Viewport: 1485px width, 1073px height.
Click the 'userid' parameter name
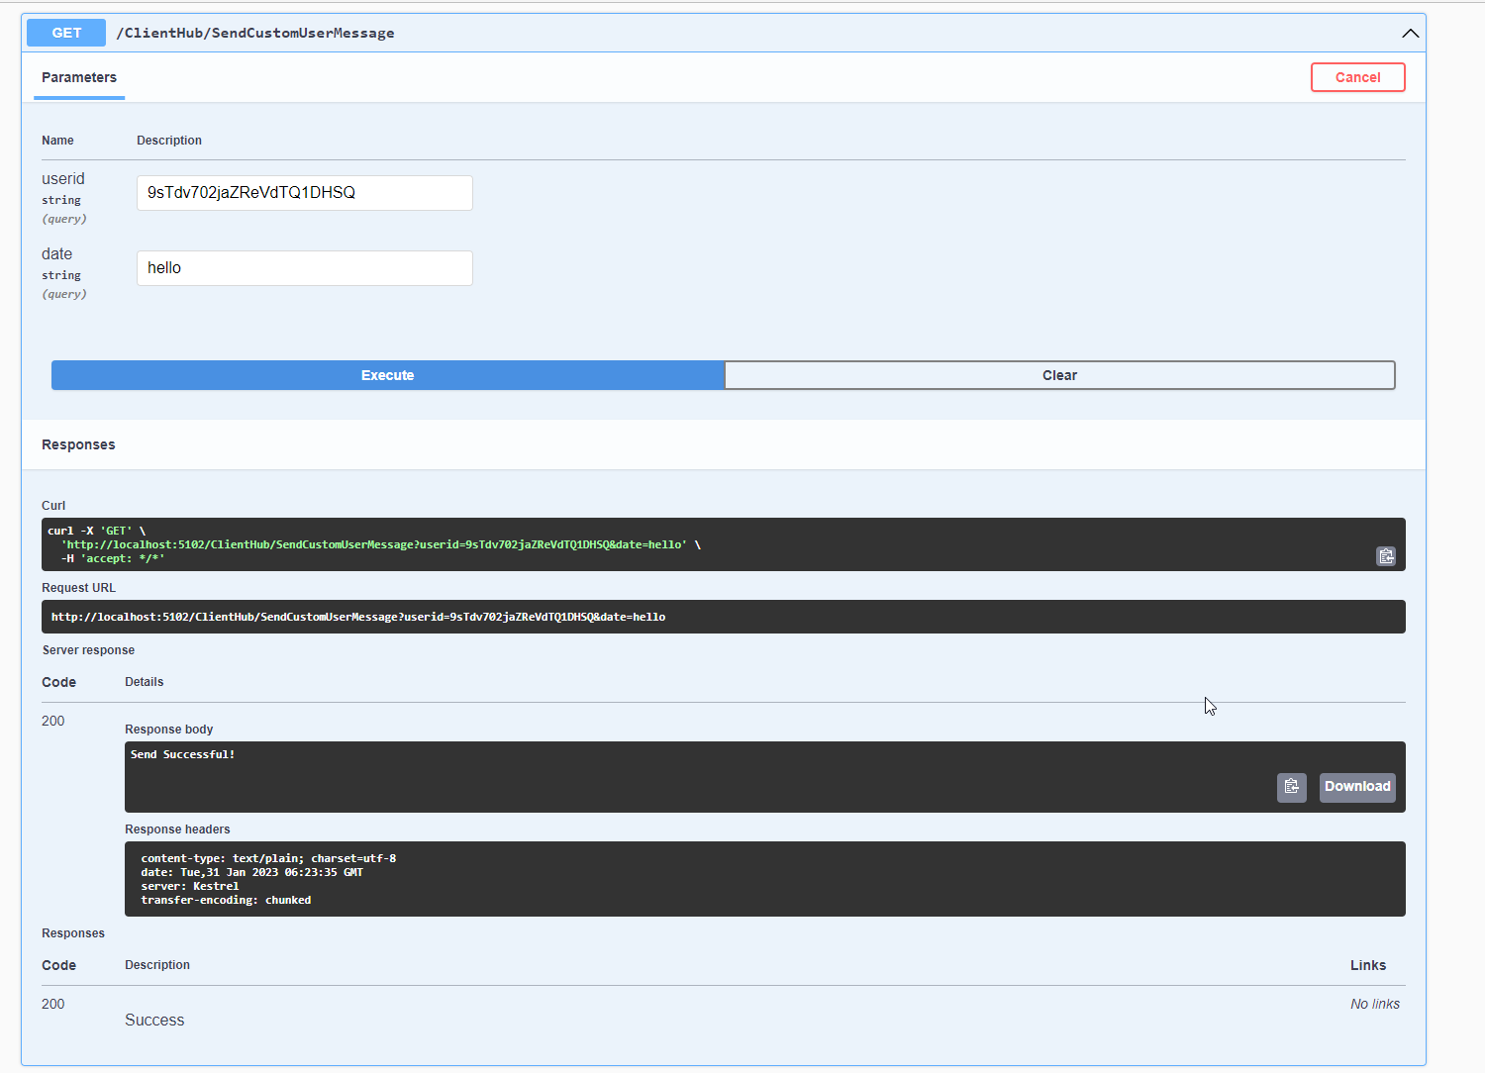[x=63, y=178]
